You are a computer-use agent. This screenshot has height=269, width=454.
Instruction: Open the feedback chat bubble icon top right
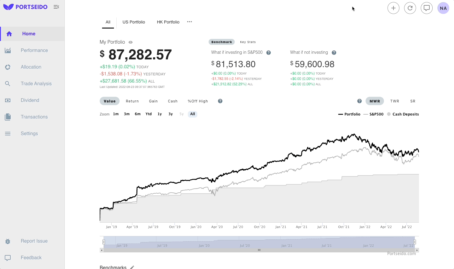(x=427, y=8)
